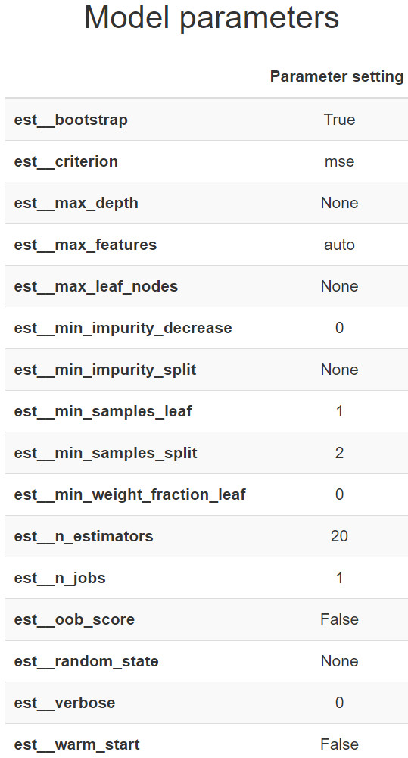Click the est__min_impurity_decrease label
Screen dimensions: 408x758
[x=123, y=328]
